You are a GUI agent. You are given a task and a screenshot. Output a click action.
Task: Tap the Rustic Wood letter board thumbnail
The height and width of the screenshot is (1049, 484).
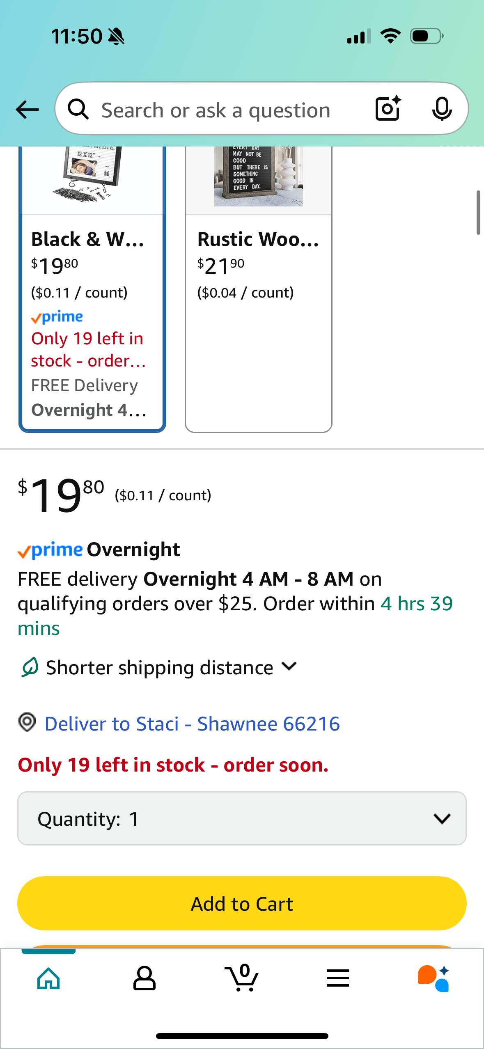coord(259,176)
